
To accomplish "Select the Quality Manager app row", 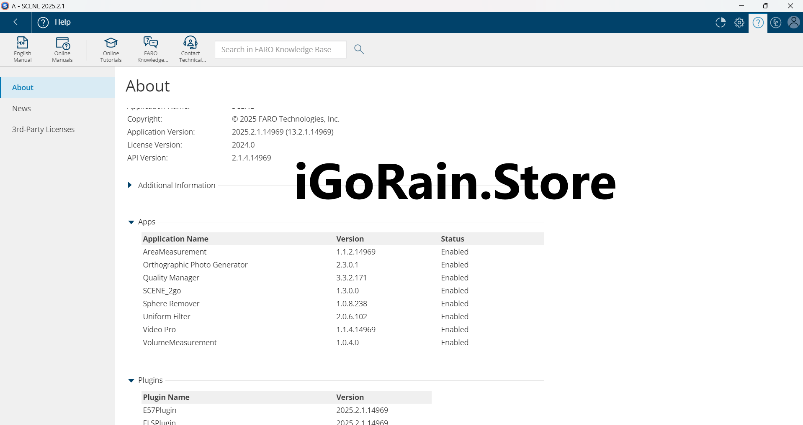I will click(x=171, y=277).
